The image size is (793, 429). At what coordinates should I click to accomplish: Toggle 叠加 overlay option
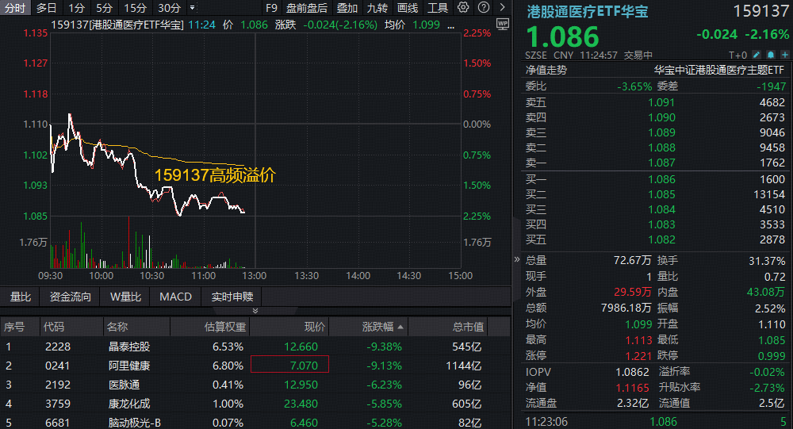pos(347,8)
